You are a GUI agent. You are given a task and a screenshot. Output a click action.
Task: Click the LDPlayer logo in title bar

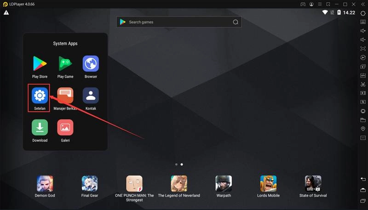pos(5,4)
